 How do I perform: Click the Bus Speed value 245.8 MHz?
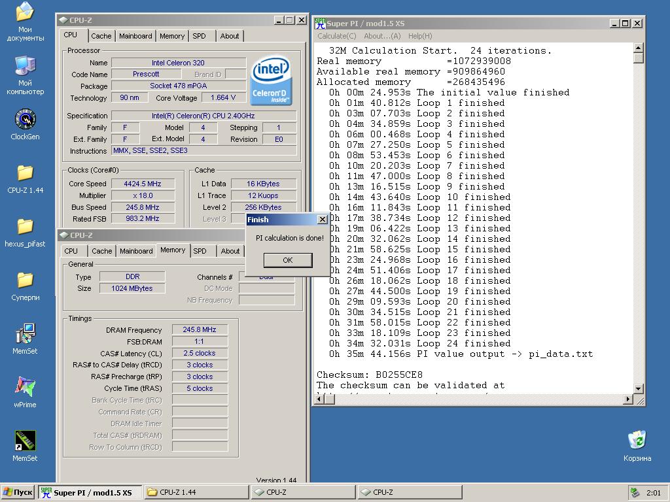(x=143, y=207)
